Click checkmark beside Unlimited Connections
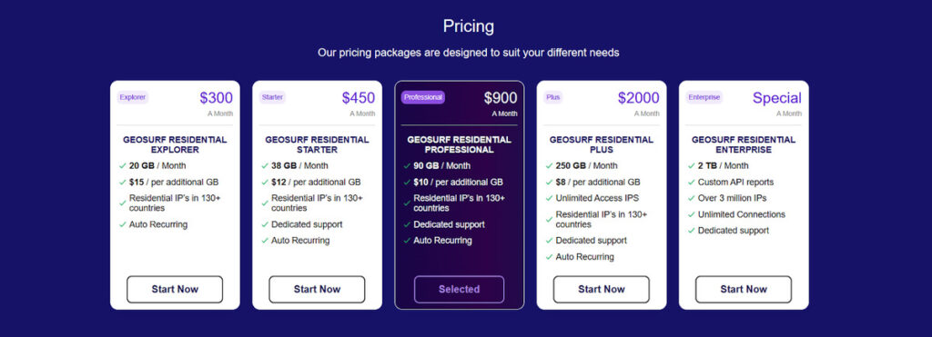Image resolution: width=932 pixels, height=337 pixels. click(x=692, y=214)
